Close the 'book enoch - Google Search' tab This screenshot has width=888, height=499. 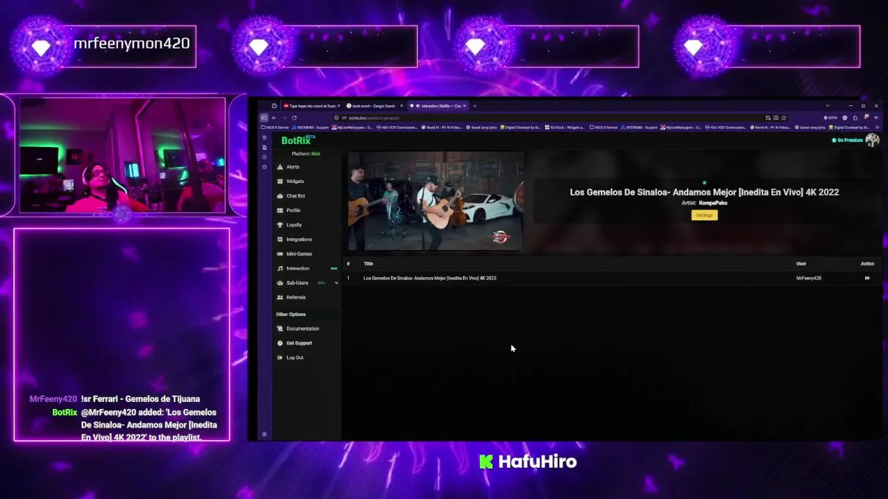[401, 106]
